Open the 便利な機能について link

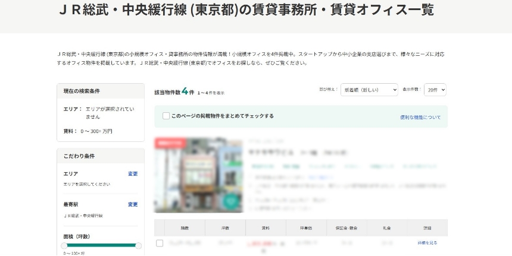tap(420, 117)
